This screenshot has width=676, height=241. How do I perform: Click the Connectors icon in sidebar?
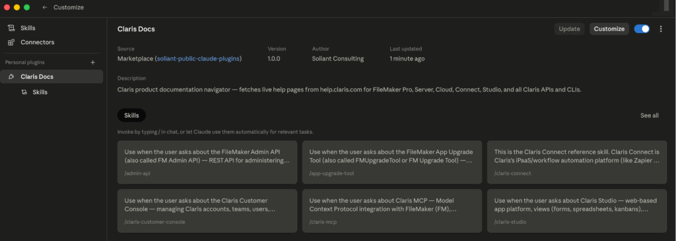click(x=11, y=42)
